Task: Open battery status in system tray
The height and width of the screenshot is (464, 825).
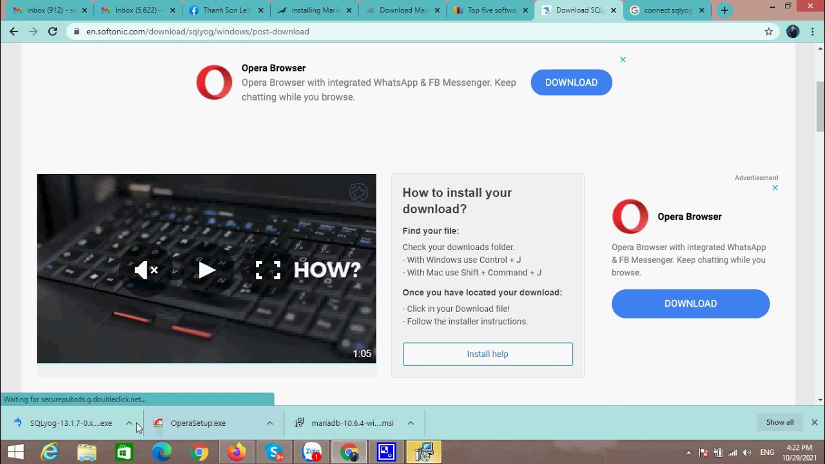Action: [718, 452]
